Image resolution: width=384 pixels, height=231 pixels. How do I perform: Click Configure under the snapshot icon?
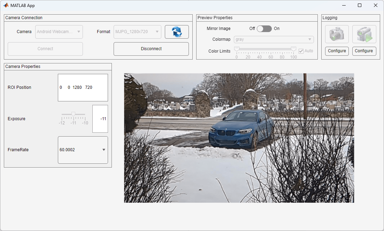[x=337, y=51]
